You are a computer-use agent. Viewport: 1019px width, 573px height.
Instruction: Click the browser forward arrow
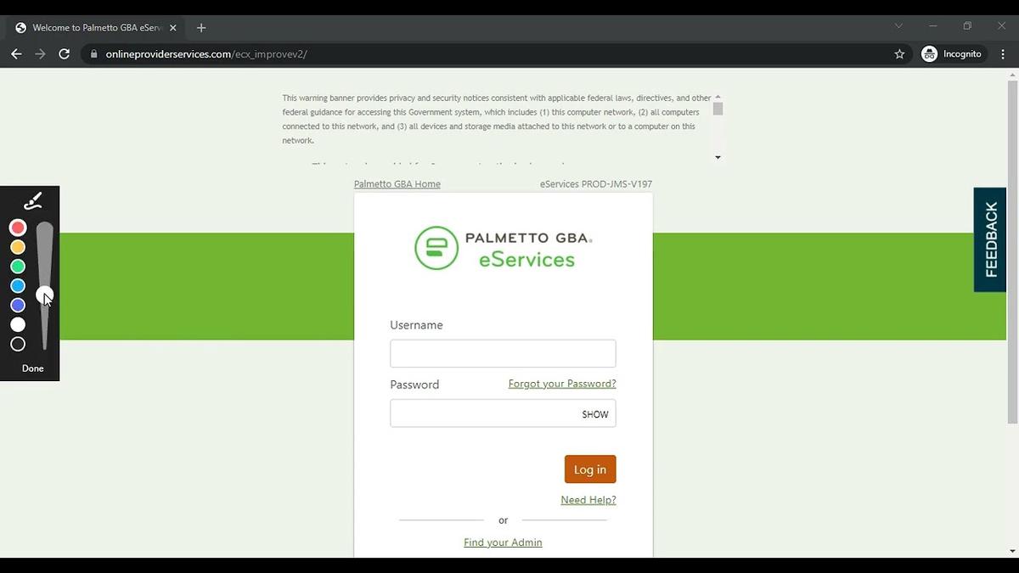tap(40, 53)
